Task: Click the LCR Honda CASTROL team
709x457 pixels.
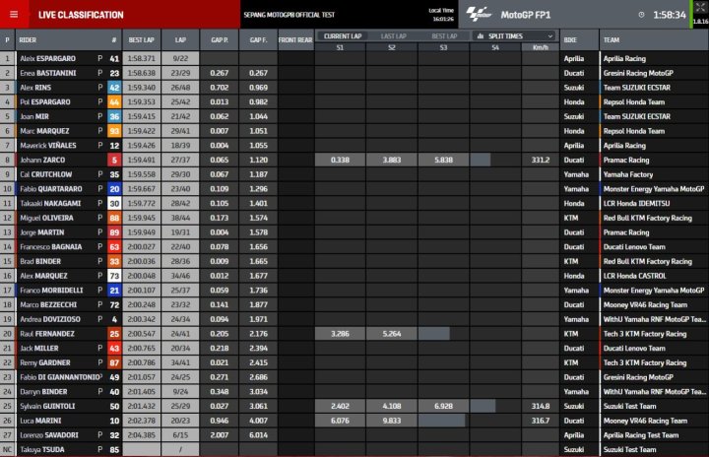Action: point(634,276)
